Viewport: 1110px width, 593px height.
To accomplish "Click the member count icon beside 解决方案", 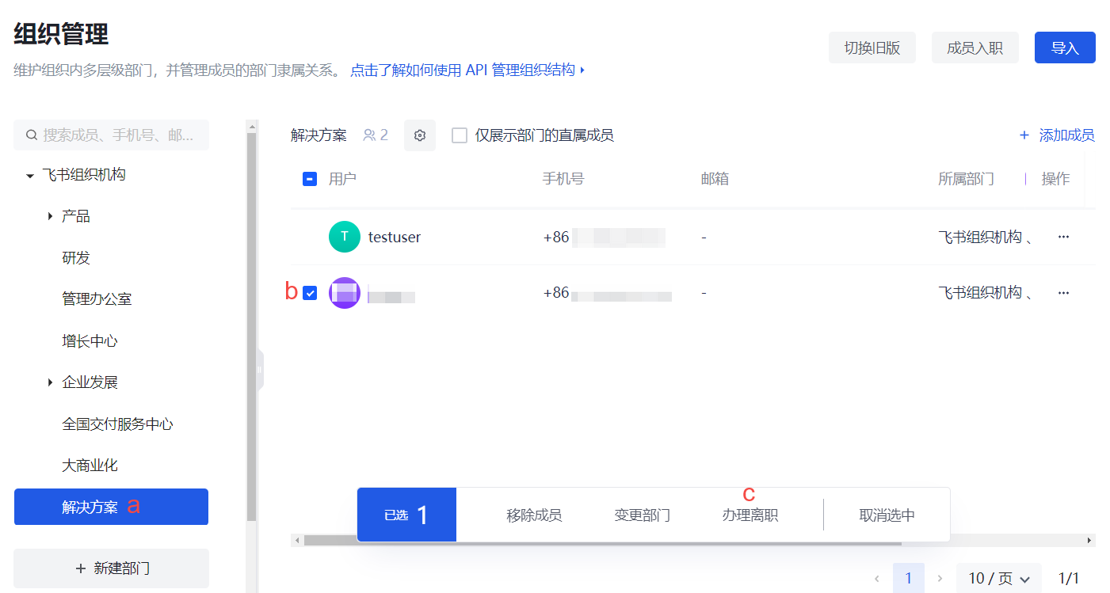I will tap(369, 135).
